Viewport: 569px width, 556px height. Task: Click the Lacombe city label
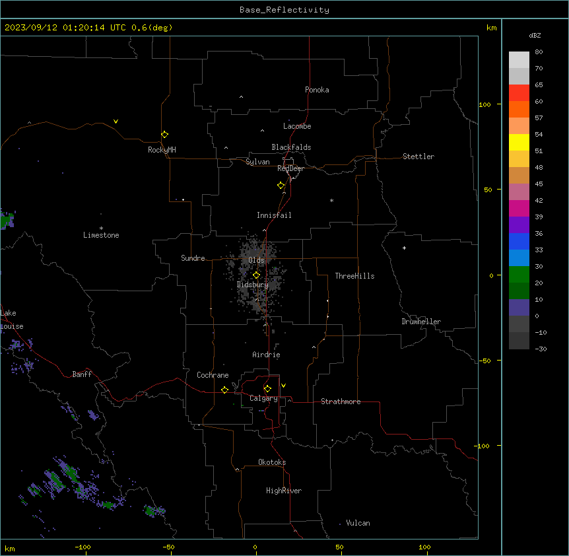pos(297,126)
